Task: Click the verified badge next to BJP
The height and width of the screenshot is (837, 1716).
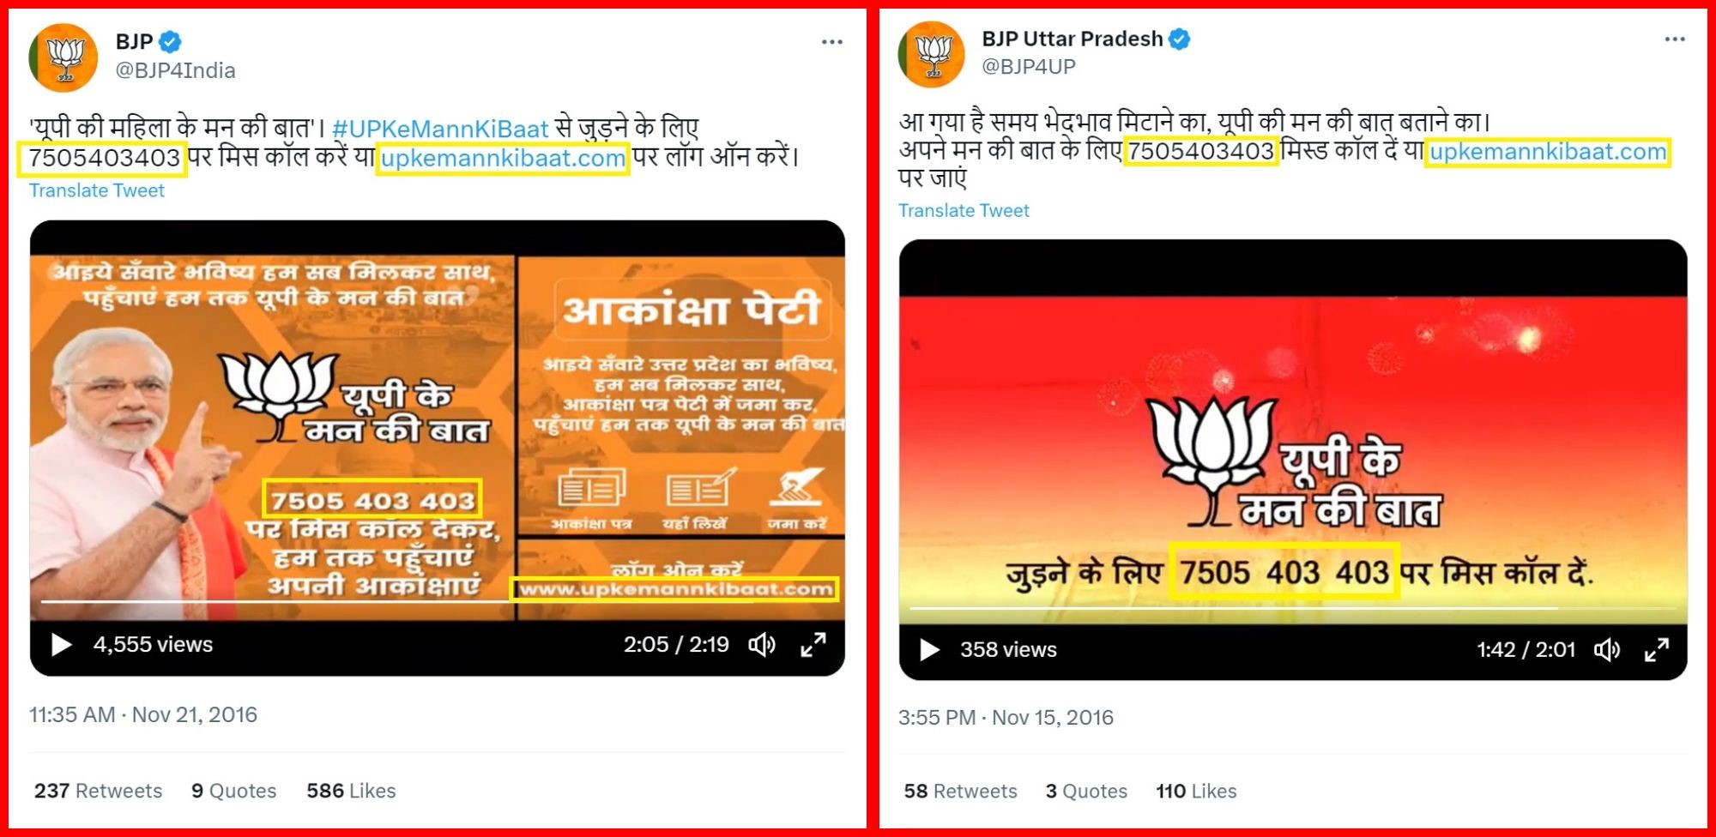Action: pyautogui.click(x=171, y=41)
